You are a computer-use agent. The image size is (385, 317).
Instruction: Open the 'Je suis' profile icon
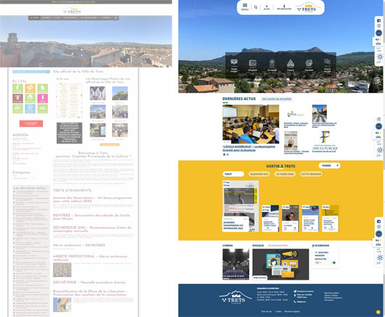pyautogui.click(x=267, y=8)
